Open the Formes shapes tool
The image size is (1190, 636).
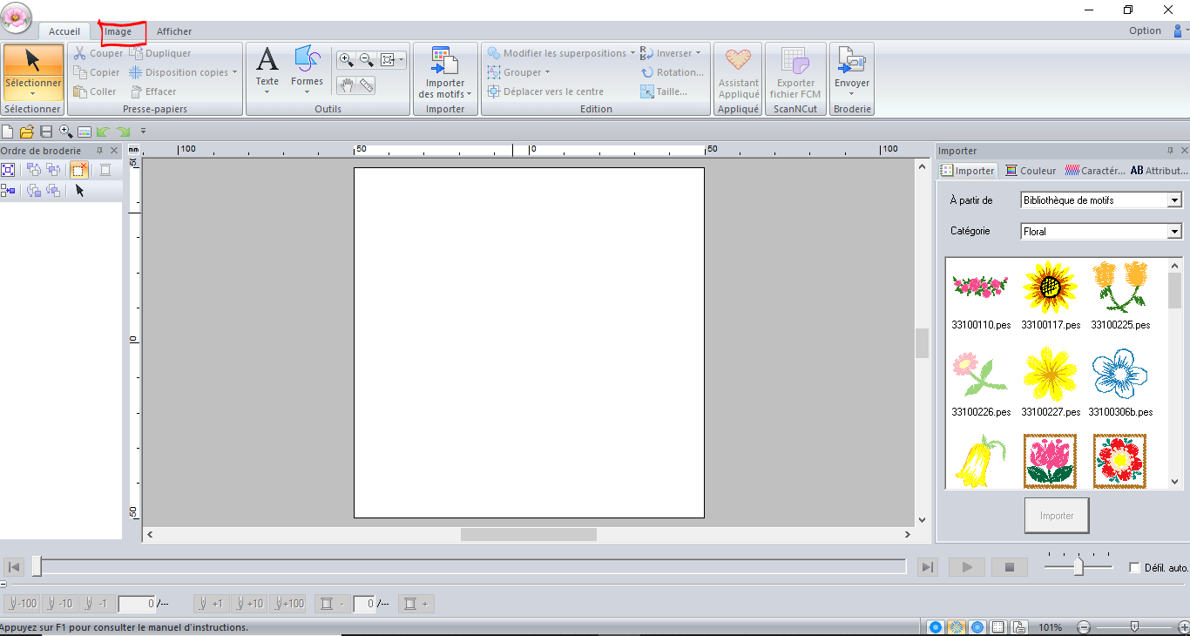pos(307,66)
